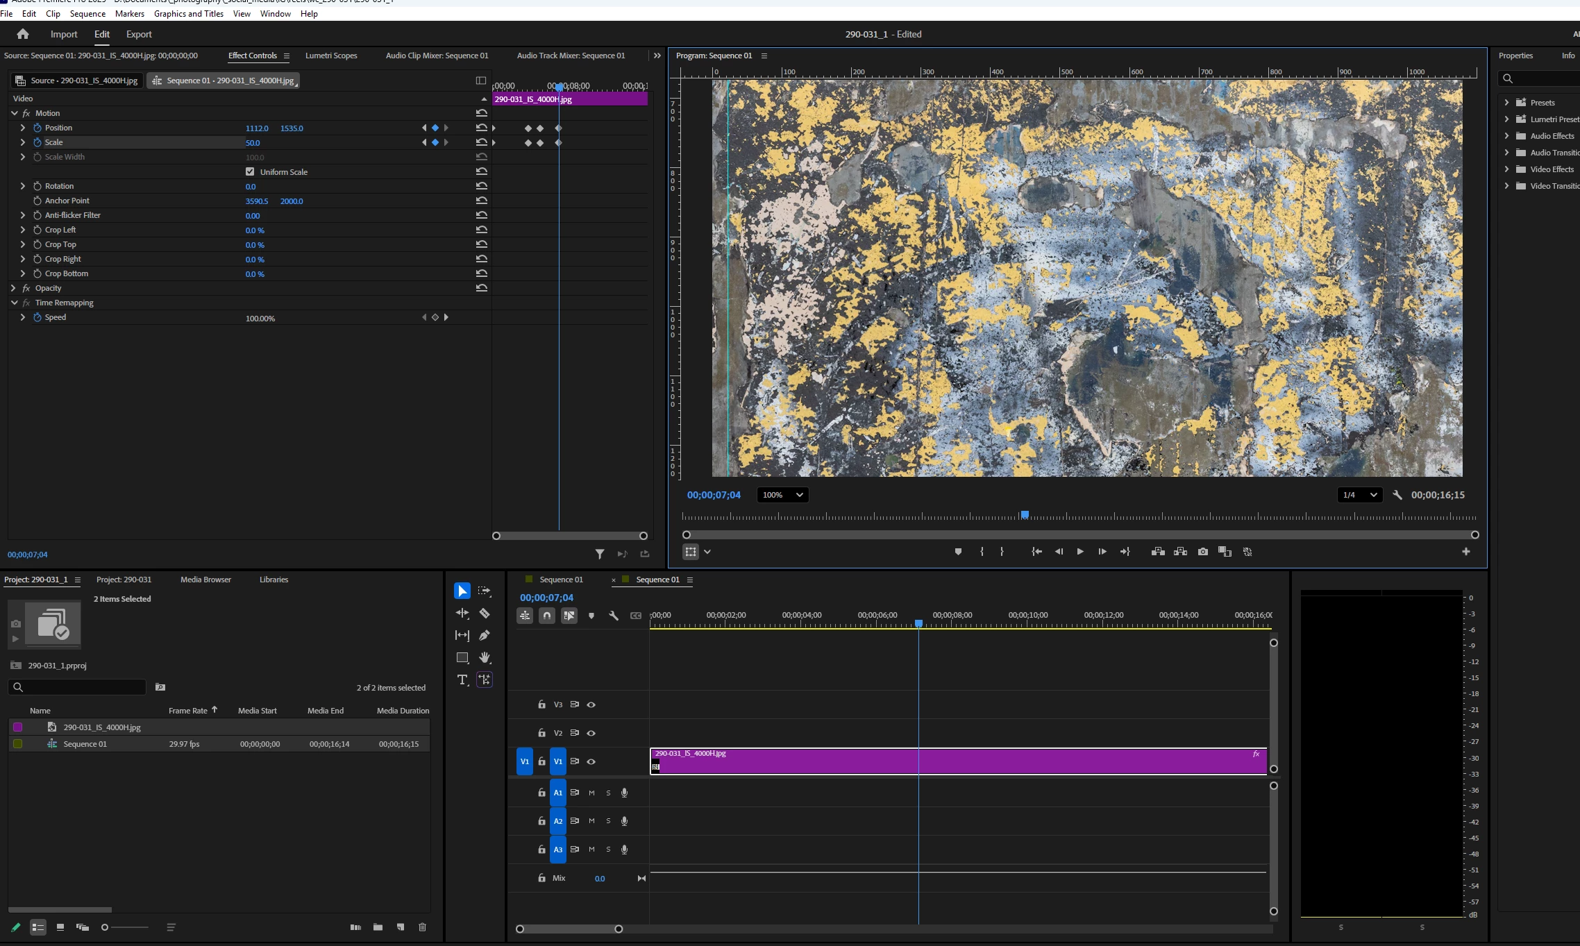Image resolution: width=1580 pixels, height=946 pixels.
Task: Select the Pen tool
Action: tap(485, 635)
